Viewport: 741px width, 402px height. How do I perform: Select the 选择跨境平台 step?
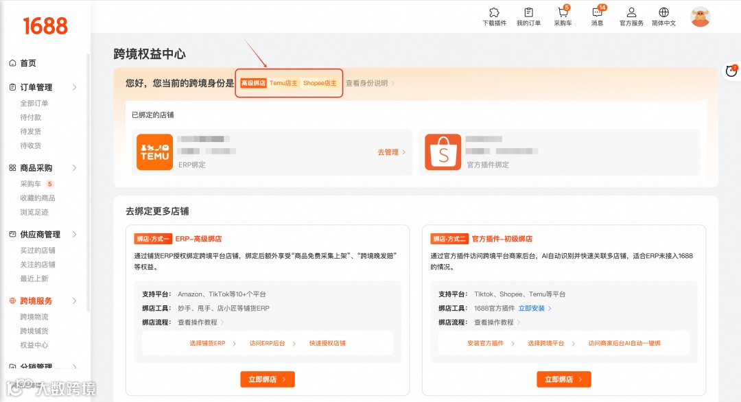coord(546,344)
